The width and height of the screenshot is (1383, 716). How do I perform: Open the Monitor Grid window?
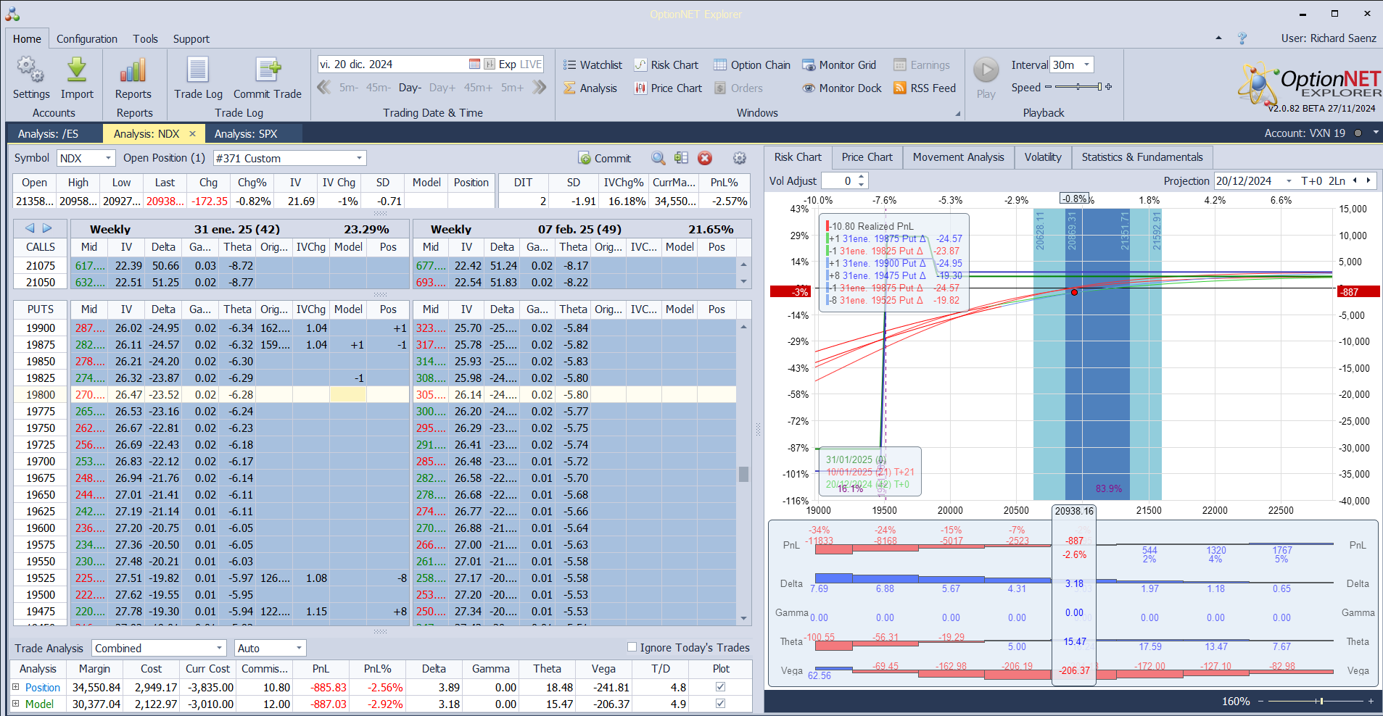(839, 64)
